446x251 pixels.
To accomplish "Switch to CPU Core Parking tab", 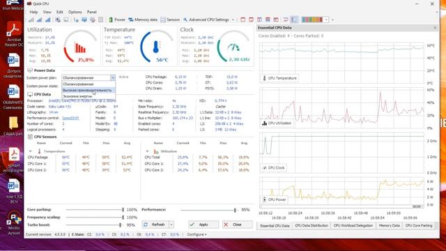I will point(419,226).
